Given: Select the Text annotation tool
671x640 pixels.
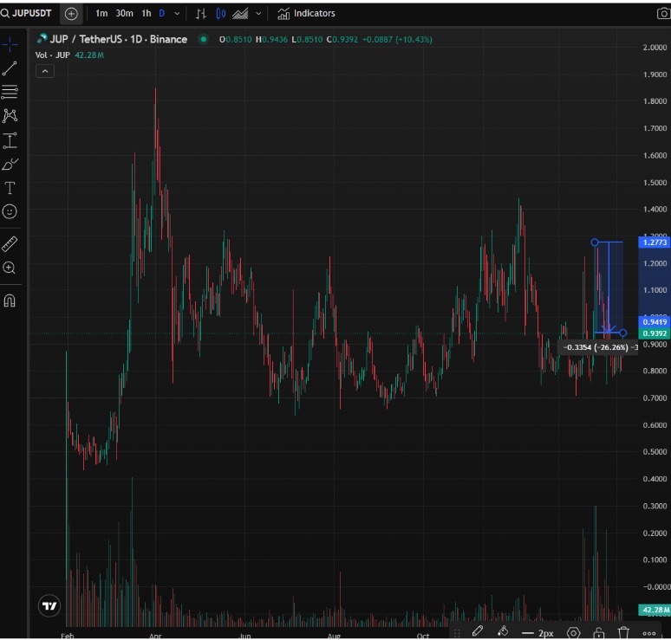Looking at the screenshot, I should click(10, 188).
